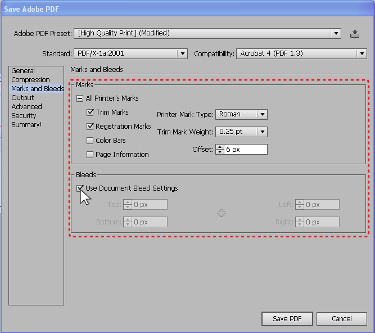Image resolution: width=375 pixels, height=333 pixels.
Task: Enable the Color Bars checkbox
Action: 90,141
